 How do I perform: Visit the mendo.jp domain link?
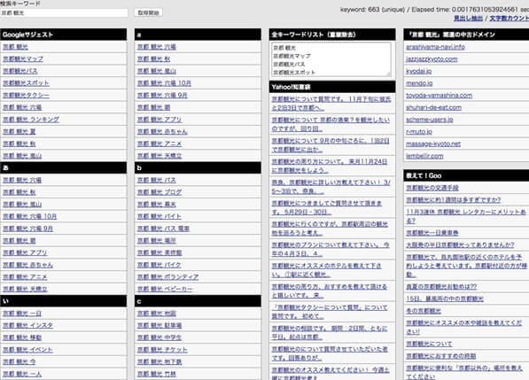(419, 83)
